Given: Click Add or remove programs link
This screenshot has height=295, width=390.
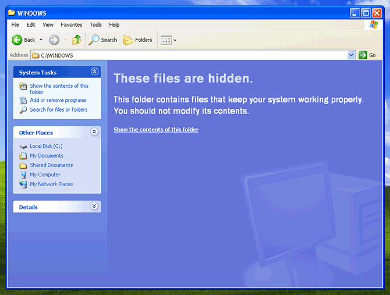Looking at the screenshot, I should 58,100.
